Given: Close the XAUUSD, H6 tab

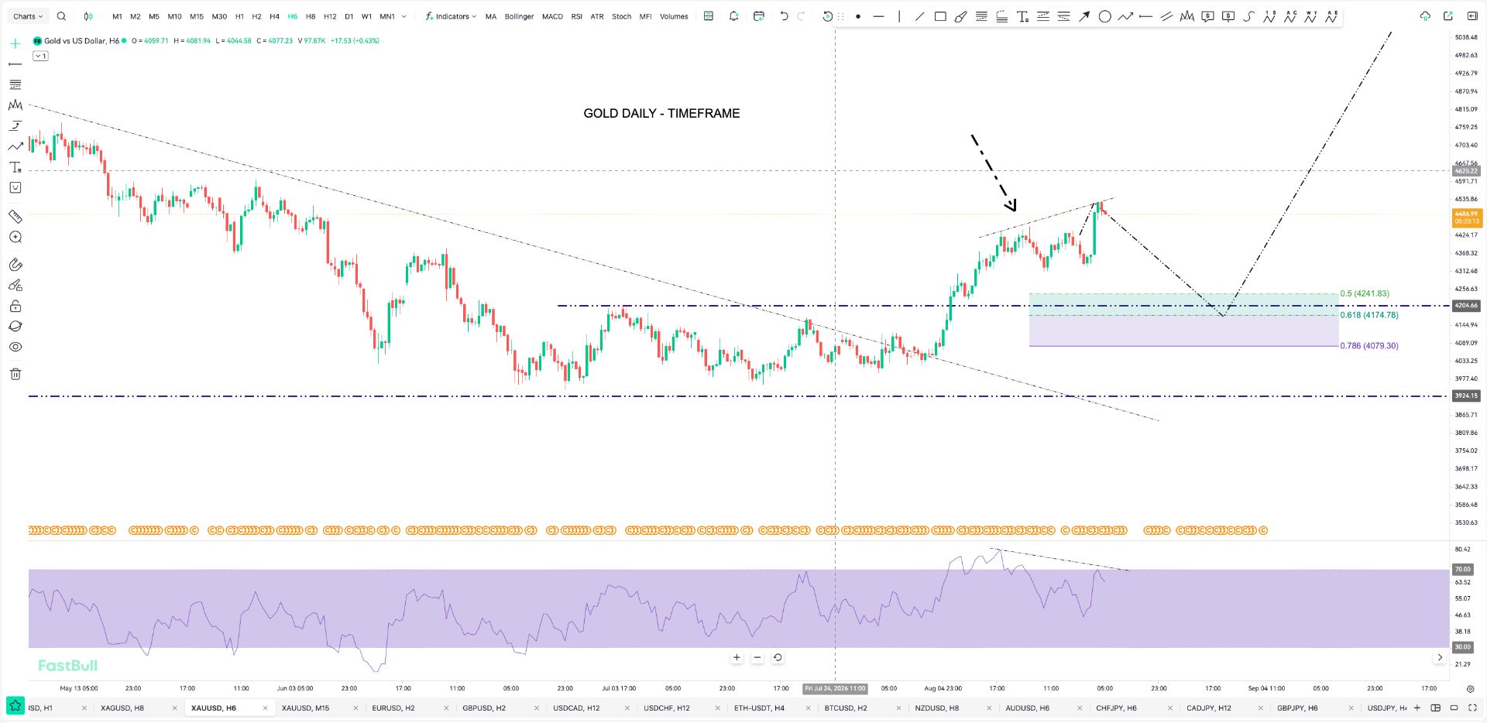Looking at the screenshot, I should [x=266, y=708].
